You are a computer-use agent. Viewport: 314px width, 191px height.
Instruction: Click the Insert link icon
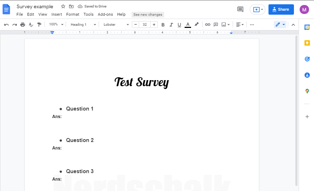coord(208,25)
